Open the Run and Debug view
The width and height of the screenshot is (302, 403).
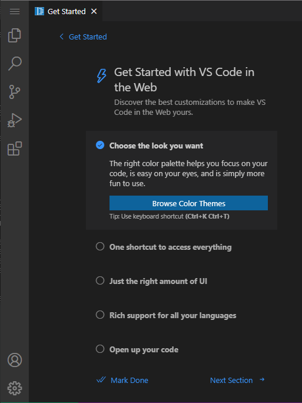pos(15,120)
